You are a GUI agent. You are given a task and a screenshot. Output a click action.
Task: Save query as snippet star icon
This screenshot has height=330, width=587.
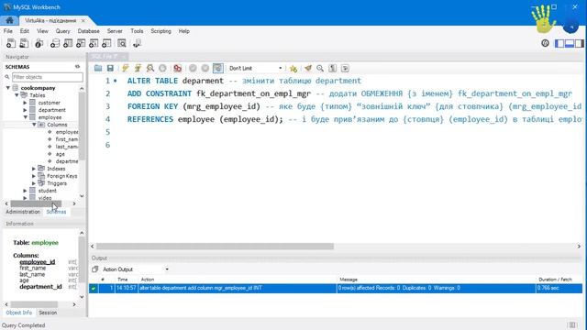(x=293, y=68)
